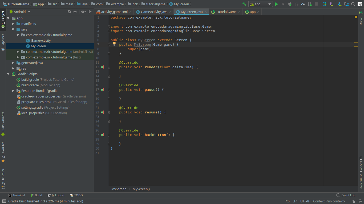Switch to the GameActivity.java editor tab

[154, 12]
